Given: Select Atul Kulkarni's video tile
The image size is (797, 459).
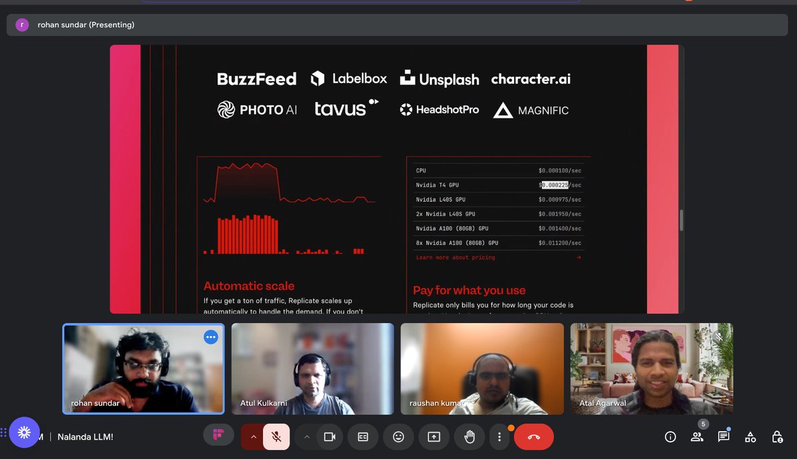Looking at the screenshot, I should [x=313, y=369].
